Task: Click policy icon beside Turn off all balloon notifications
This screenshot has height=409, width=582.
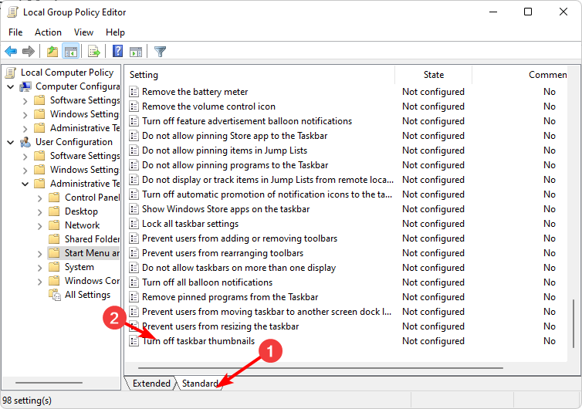Action: click(x=134, y=282)
